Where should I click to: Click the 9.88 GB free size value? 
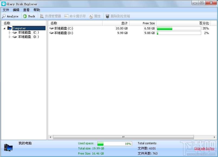149,33
